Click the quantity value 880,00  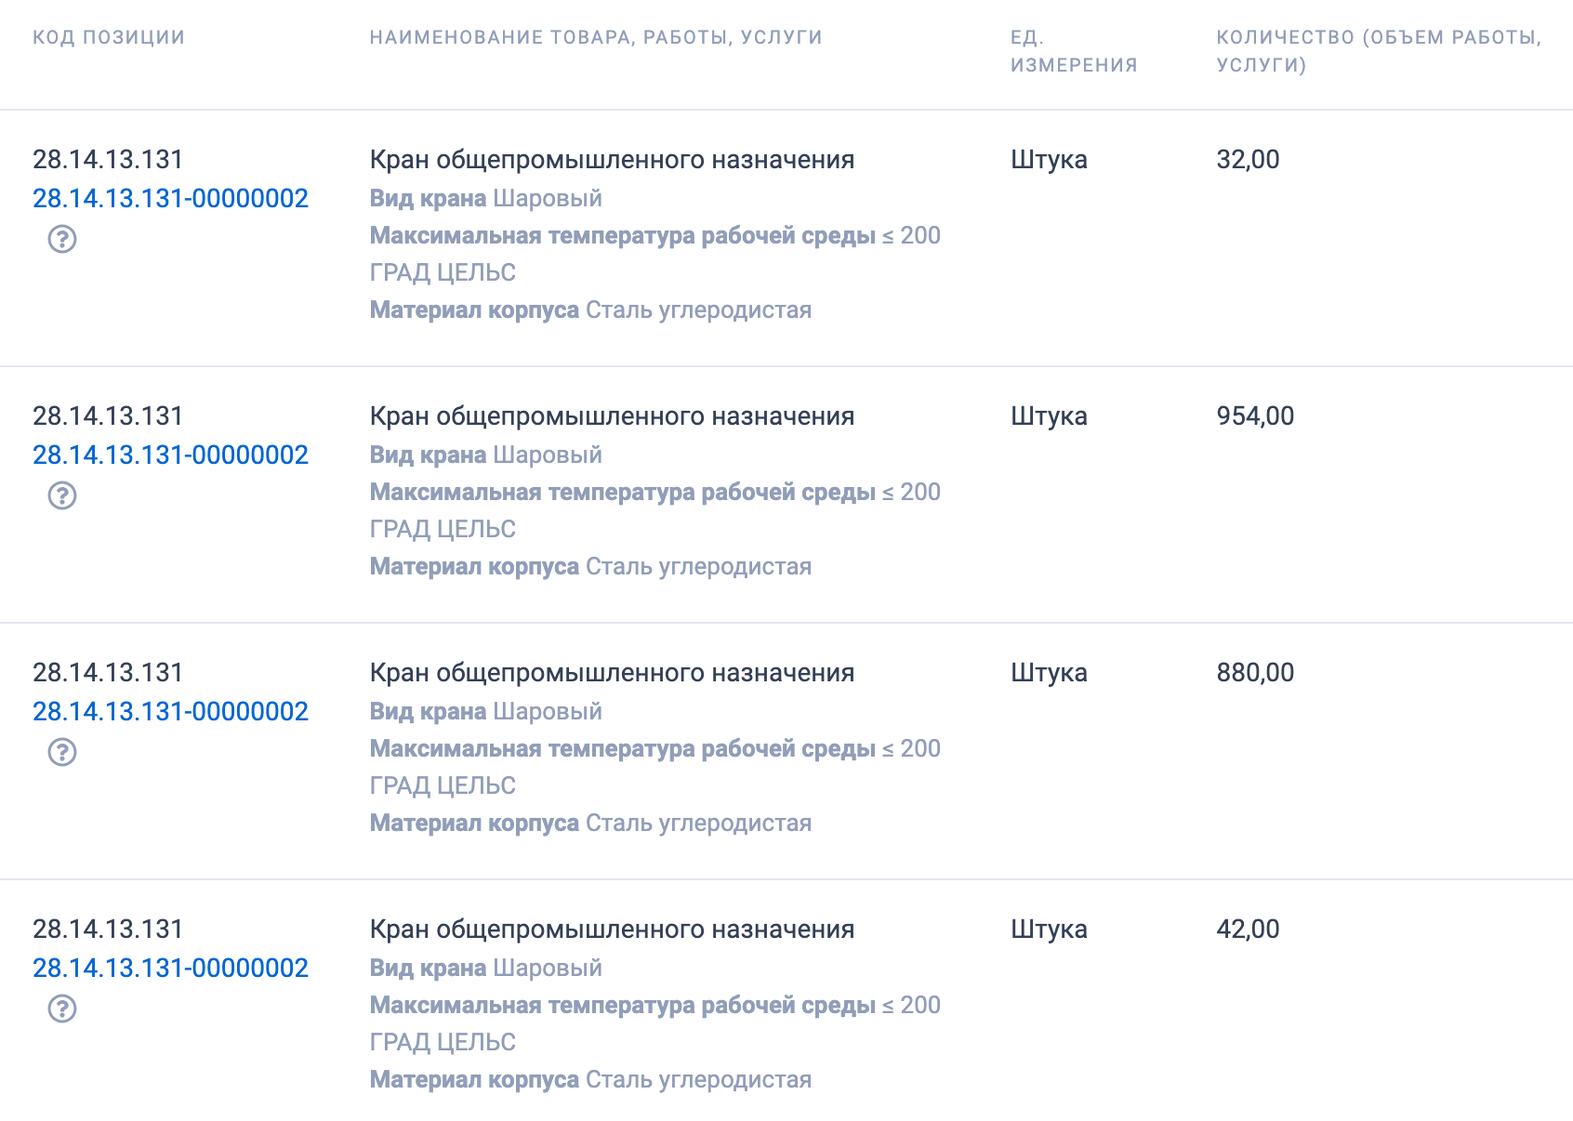tap(1255, 673)
